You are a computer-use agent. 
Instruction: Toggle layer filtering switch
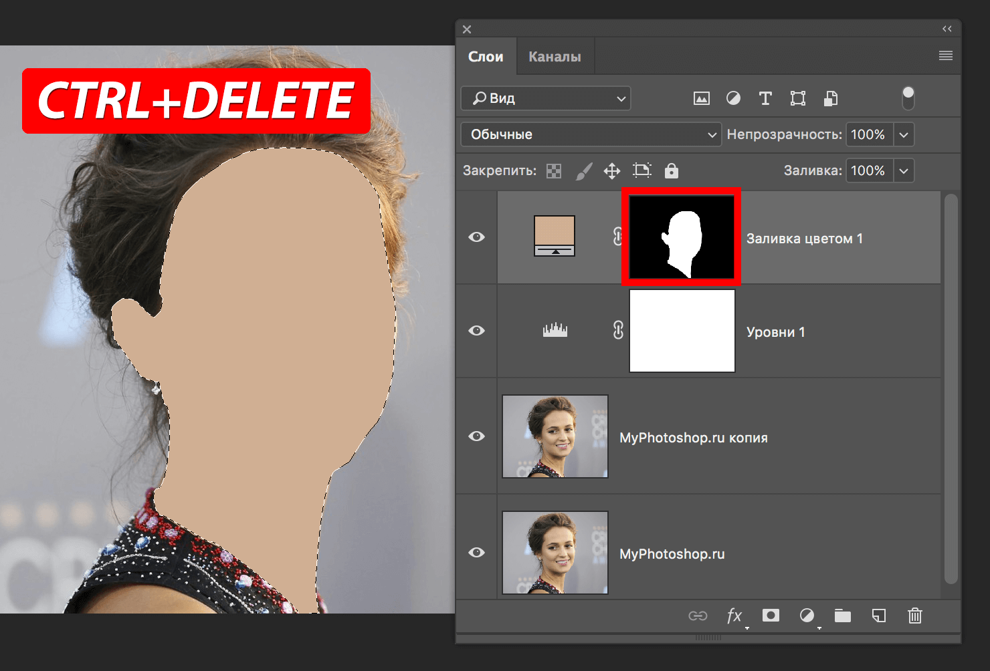(x=908, y=98)
